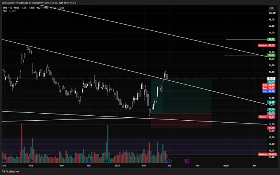Click the NKE · 1D · NYSE symbol title
This screenshot has width=280, height=175.
[11, 8]
